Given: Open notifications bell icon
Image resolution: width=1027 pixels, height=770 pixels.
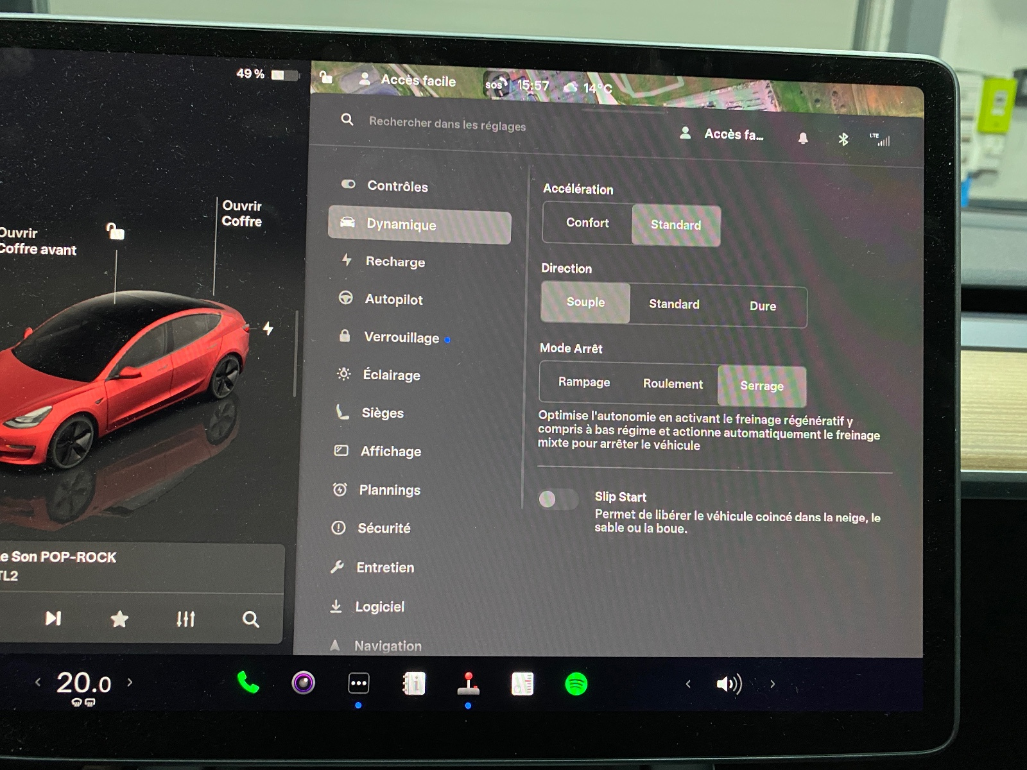Looking at the screenshot, I should 802,138.
